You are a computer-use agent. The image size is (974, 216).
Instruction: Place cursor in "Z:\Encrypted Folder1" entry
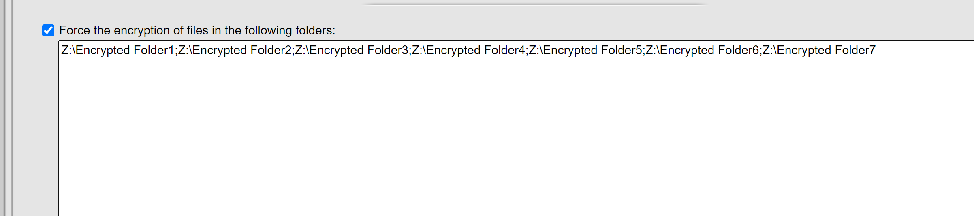coord(117,50)
